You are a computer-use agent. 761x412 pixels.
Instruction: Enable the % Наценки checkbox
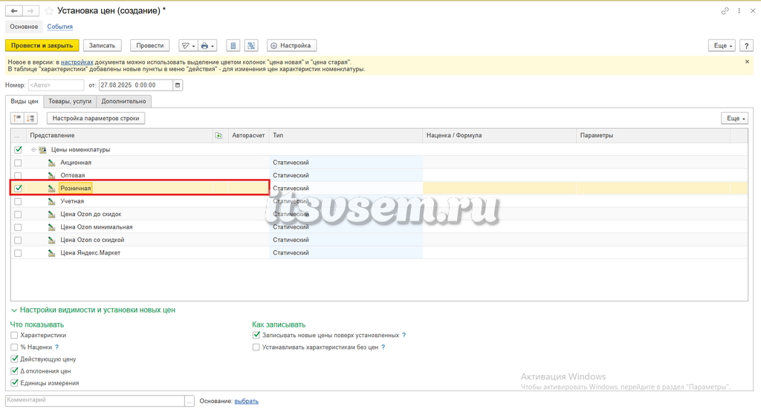point(14,347)
